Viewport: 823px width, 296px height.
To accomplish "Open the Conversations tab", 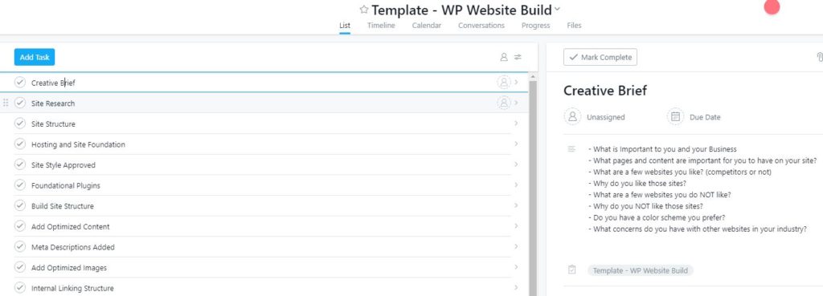I will [481, 25].
